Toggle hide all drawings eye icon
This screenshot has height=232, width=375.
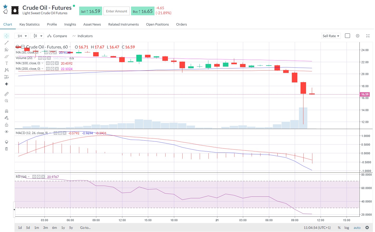7,132
